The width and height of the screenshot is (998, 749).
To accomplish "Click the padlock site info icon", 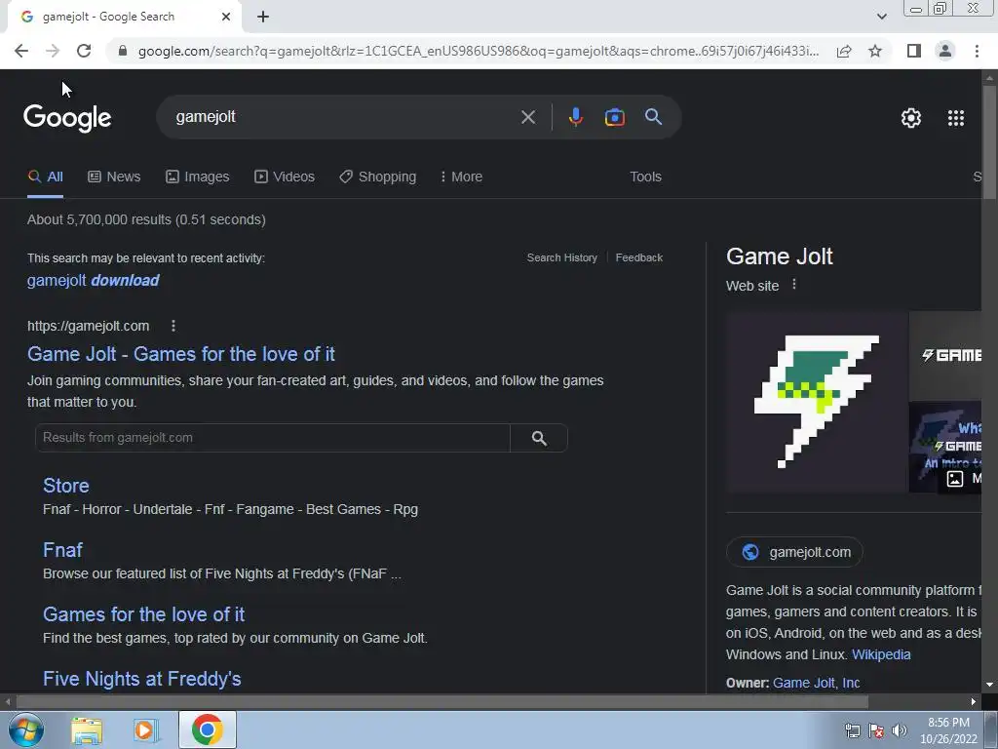I will pyautogui.click(x=123, y=51).
